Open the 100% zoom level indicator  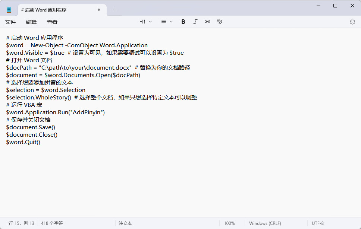229,223
